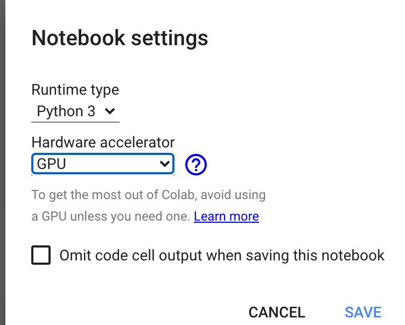Viewport: 405px width, 325px height.
Task: Click the 'Runtime type' field label
Action: click(75, 90)
